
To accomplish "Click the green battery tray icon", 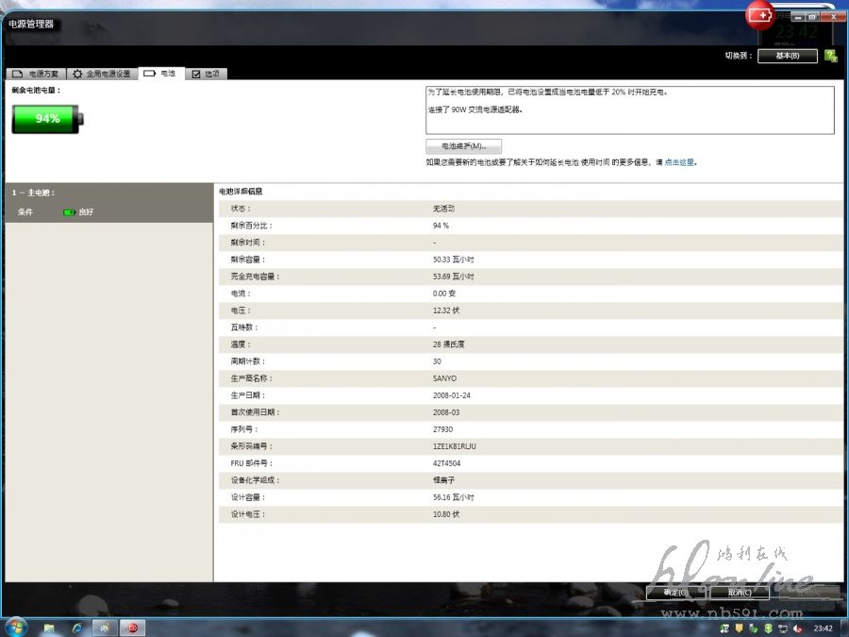I will (768, 629).
